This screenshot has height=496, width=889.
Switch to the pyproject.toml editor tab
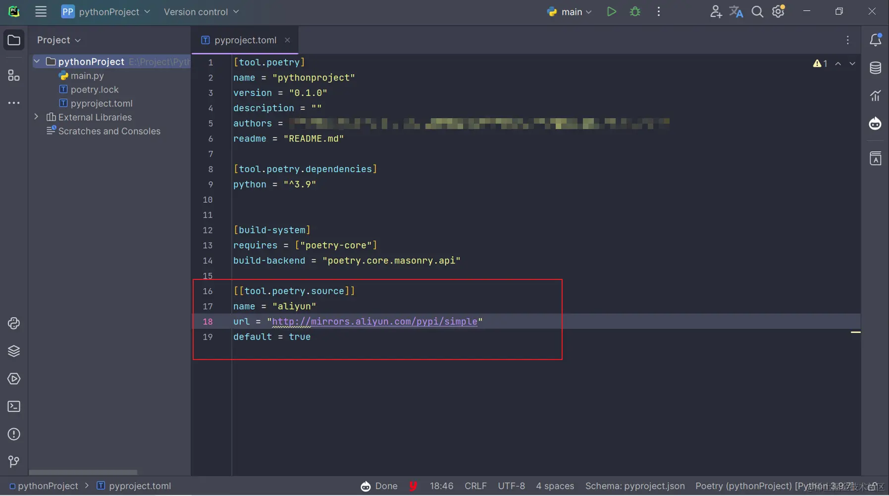245,40
